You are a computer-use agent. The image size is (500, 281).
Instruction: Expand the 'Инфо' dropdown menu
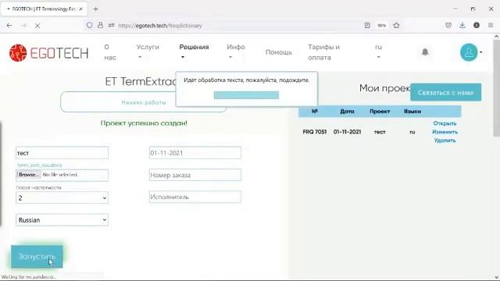pos(236,52)
